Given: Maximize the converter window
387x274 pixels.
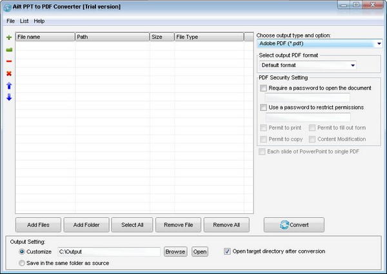Looking at the screenshot, I should tap(356, 5).
